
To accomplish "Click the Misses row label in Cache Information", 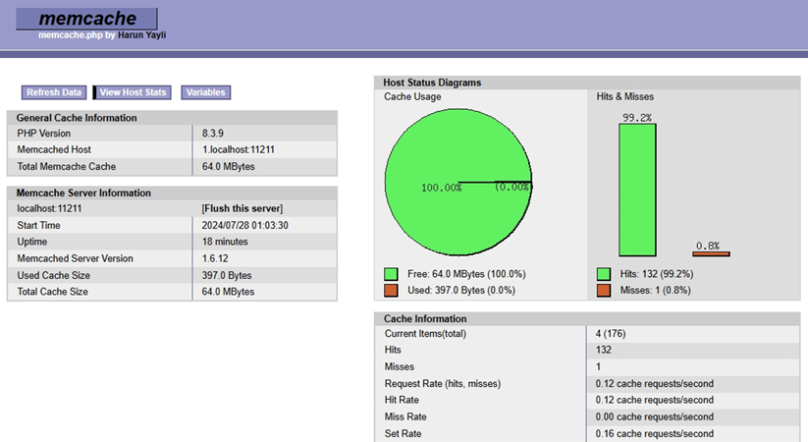I will 400,366.
